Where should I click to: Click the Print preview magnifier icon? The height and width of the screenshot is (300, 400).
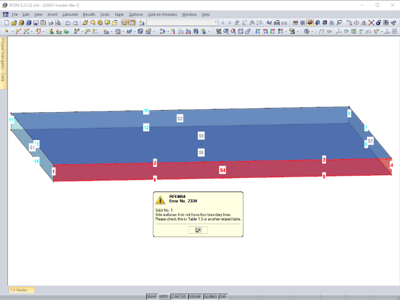click(58, 23)
